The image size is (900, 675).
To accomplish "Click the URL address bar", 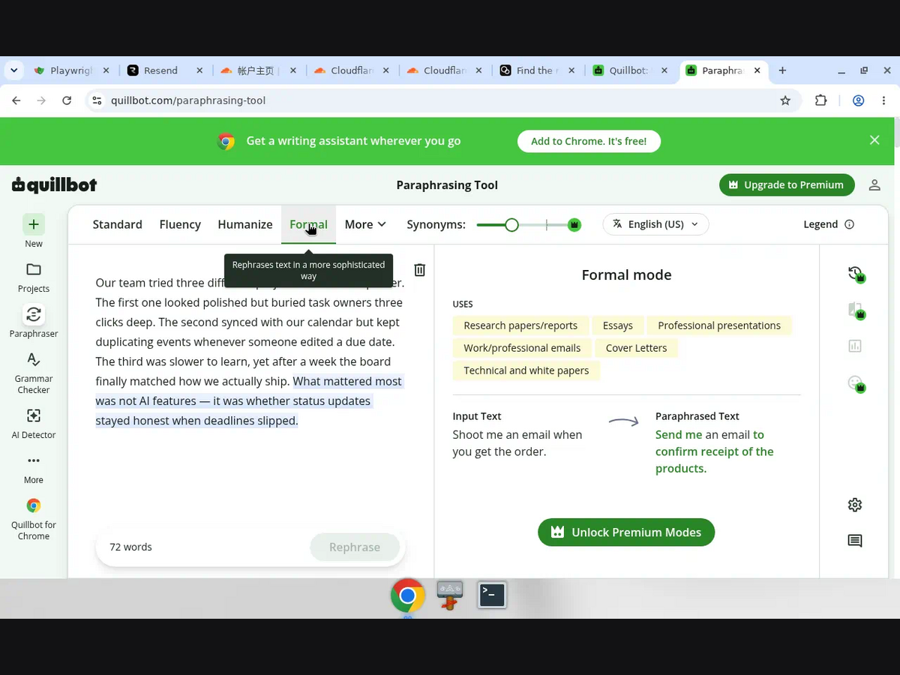I will (442, 100).
